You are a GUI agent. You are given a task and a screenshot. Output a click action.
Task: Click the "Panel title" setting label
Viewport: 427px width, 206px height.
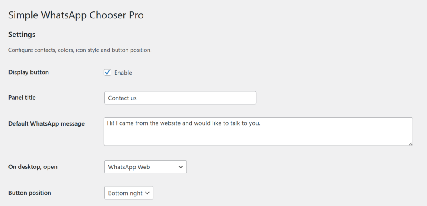click(x=22, y=98)
